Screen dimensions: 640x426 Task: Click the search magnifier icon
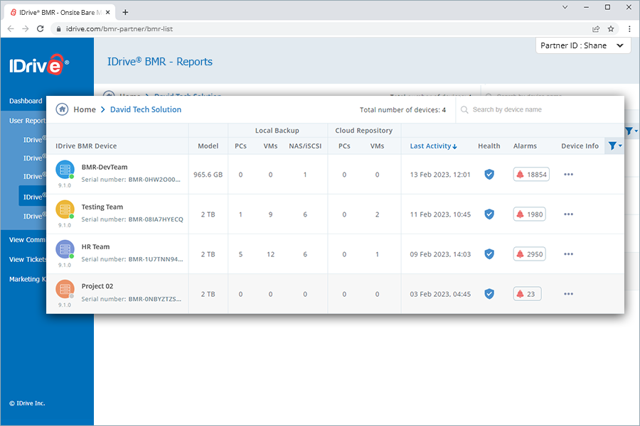464,109
